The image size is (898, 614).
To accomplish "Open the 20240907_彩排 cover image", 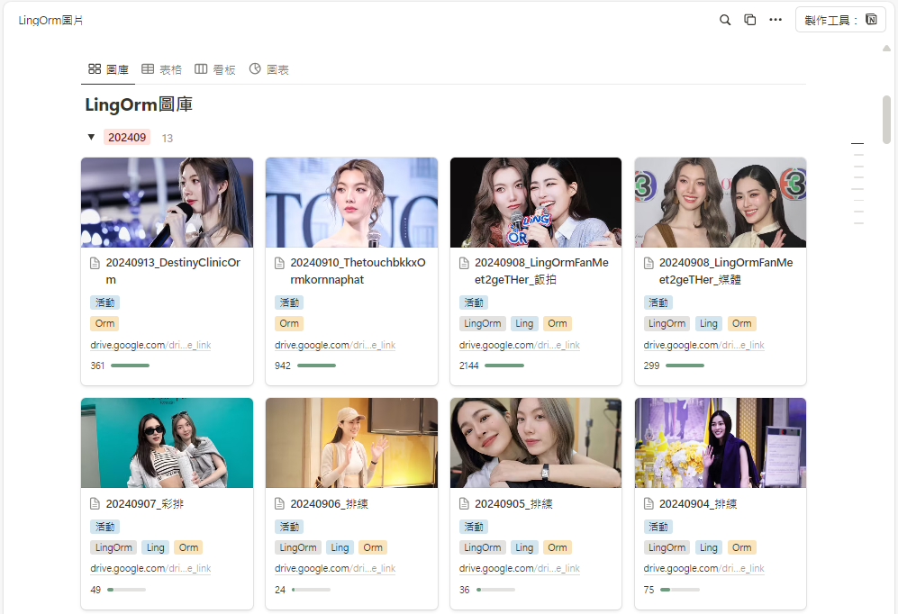I will click(x=167, y=443).
